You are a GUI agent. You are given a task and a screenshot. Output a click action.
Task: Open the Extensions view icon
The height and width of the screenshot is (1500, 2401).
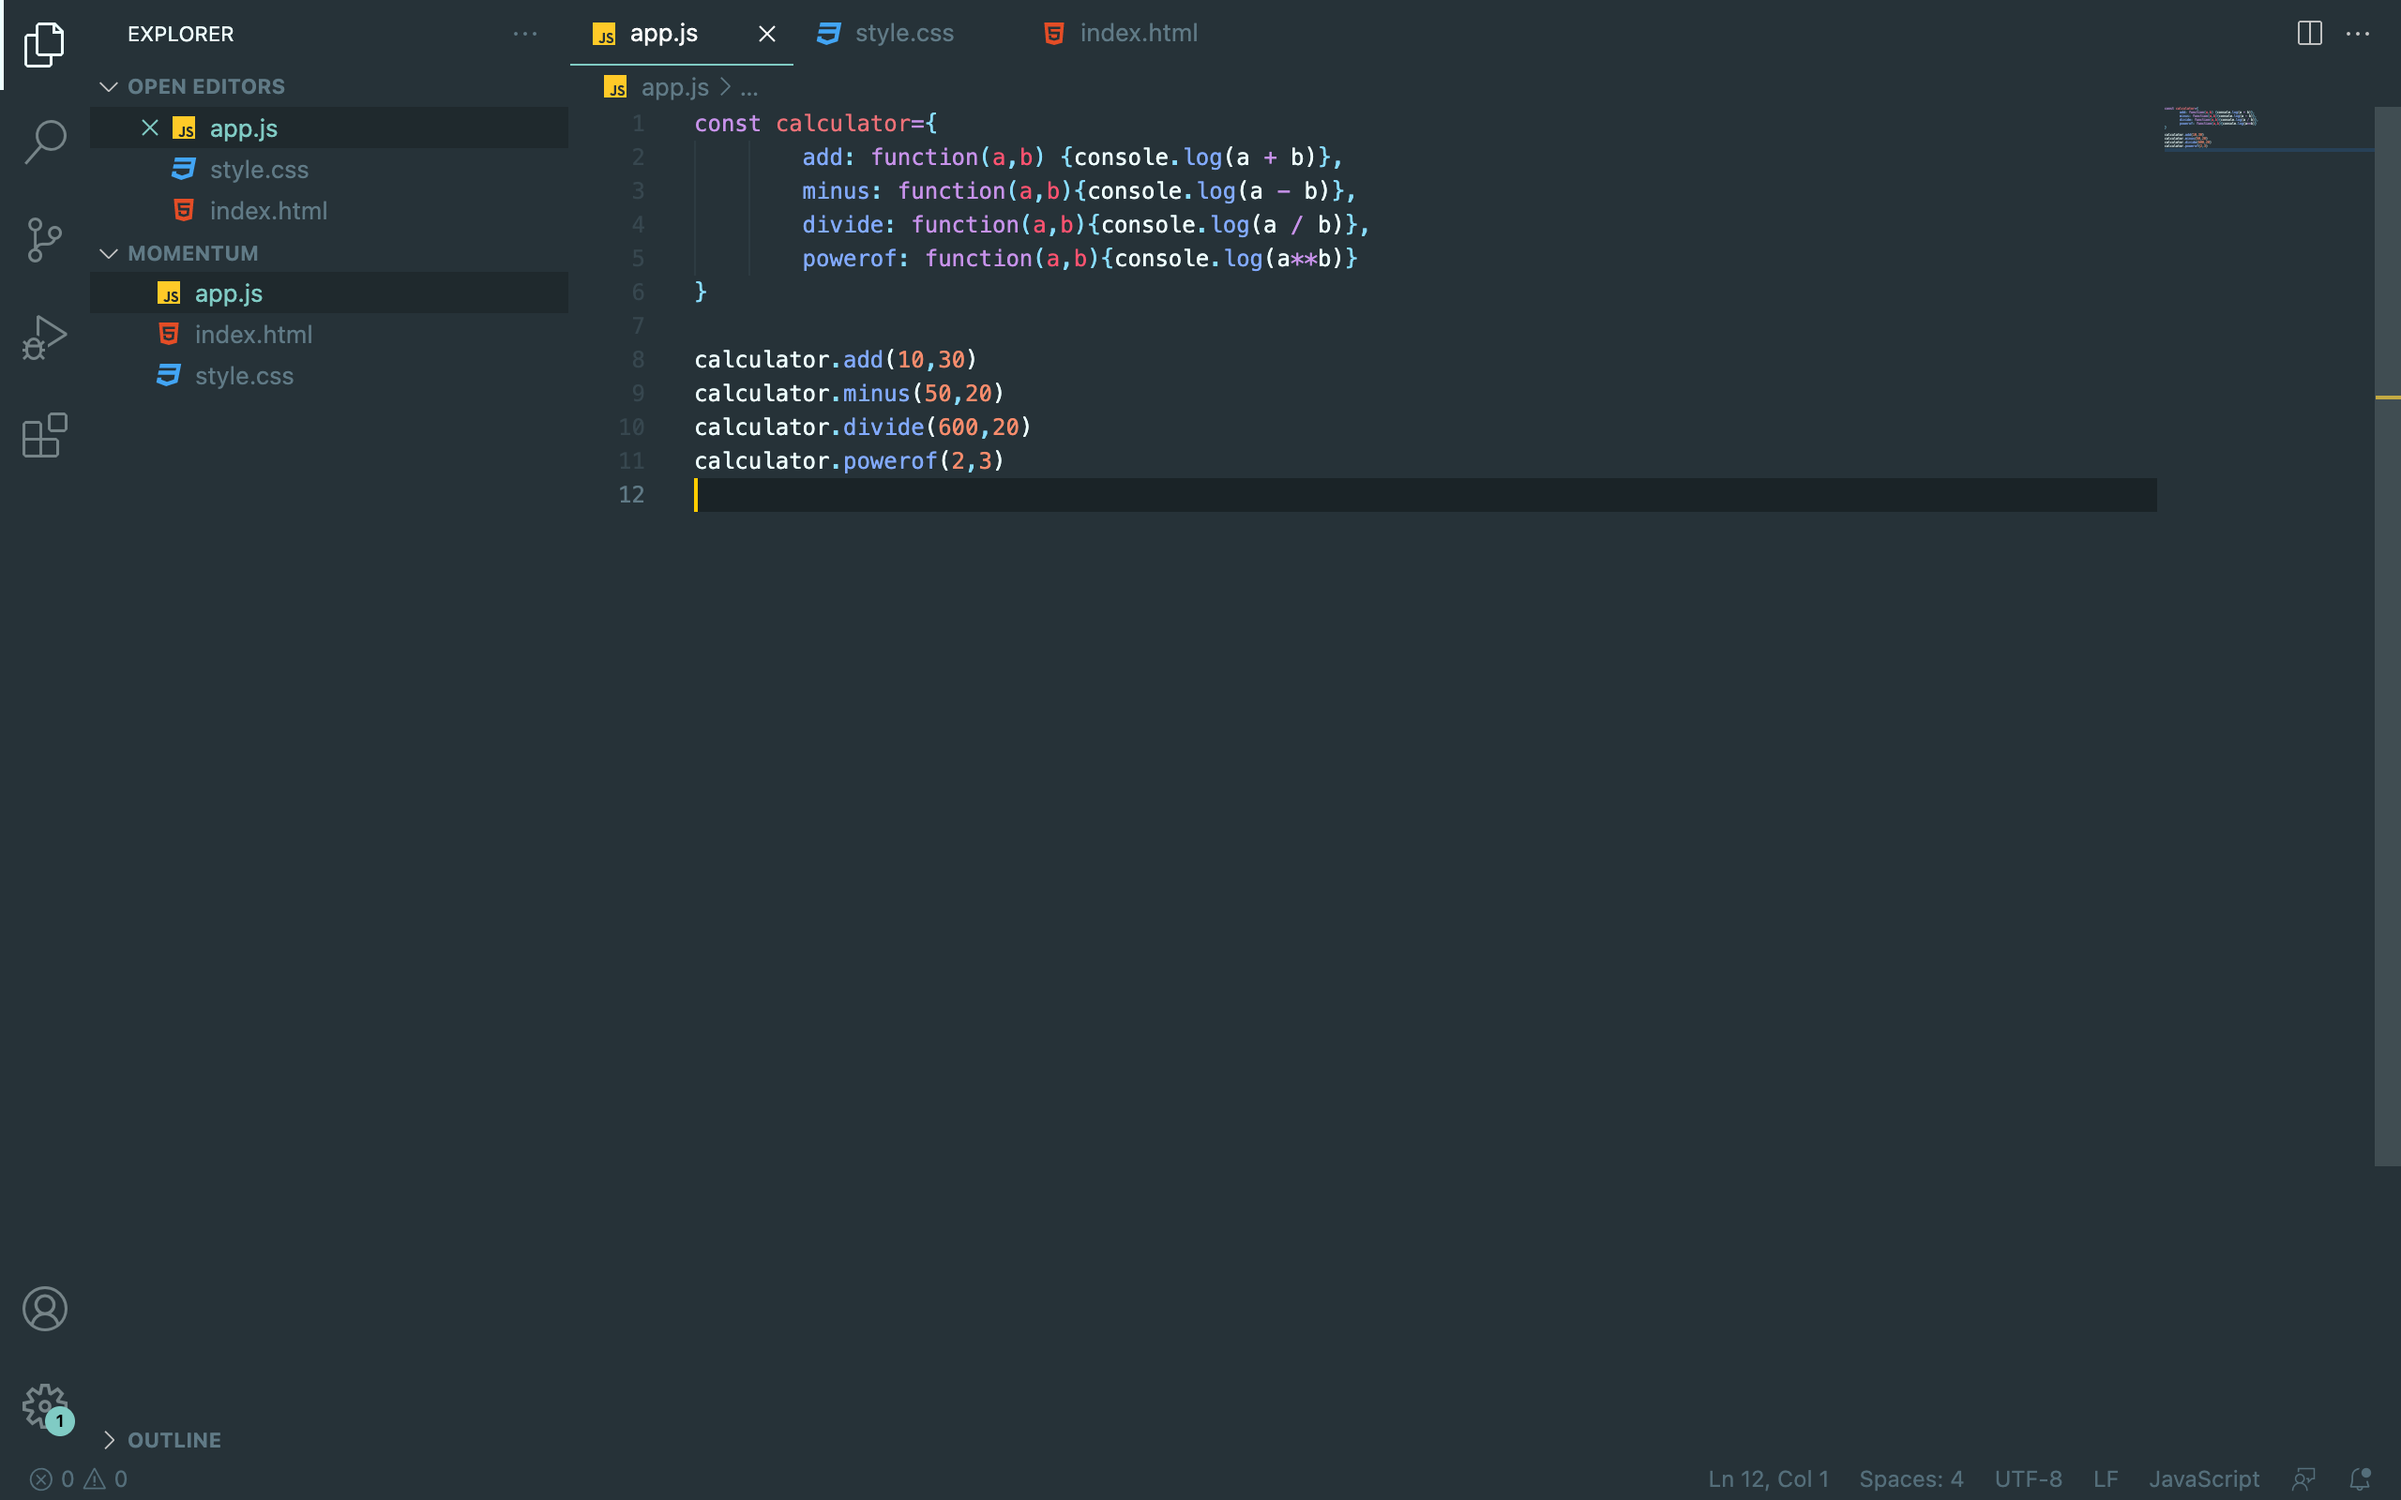point(45,436)
